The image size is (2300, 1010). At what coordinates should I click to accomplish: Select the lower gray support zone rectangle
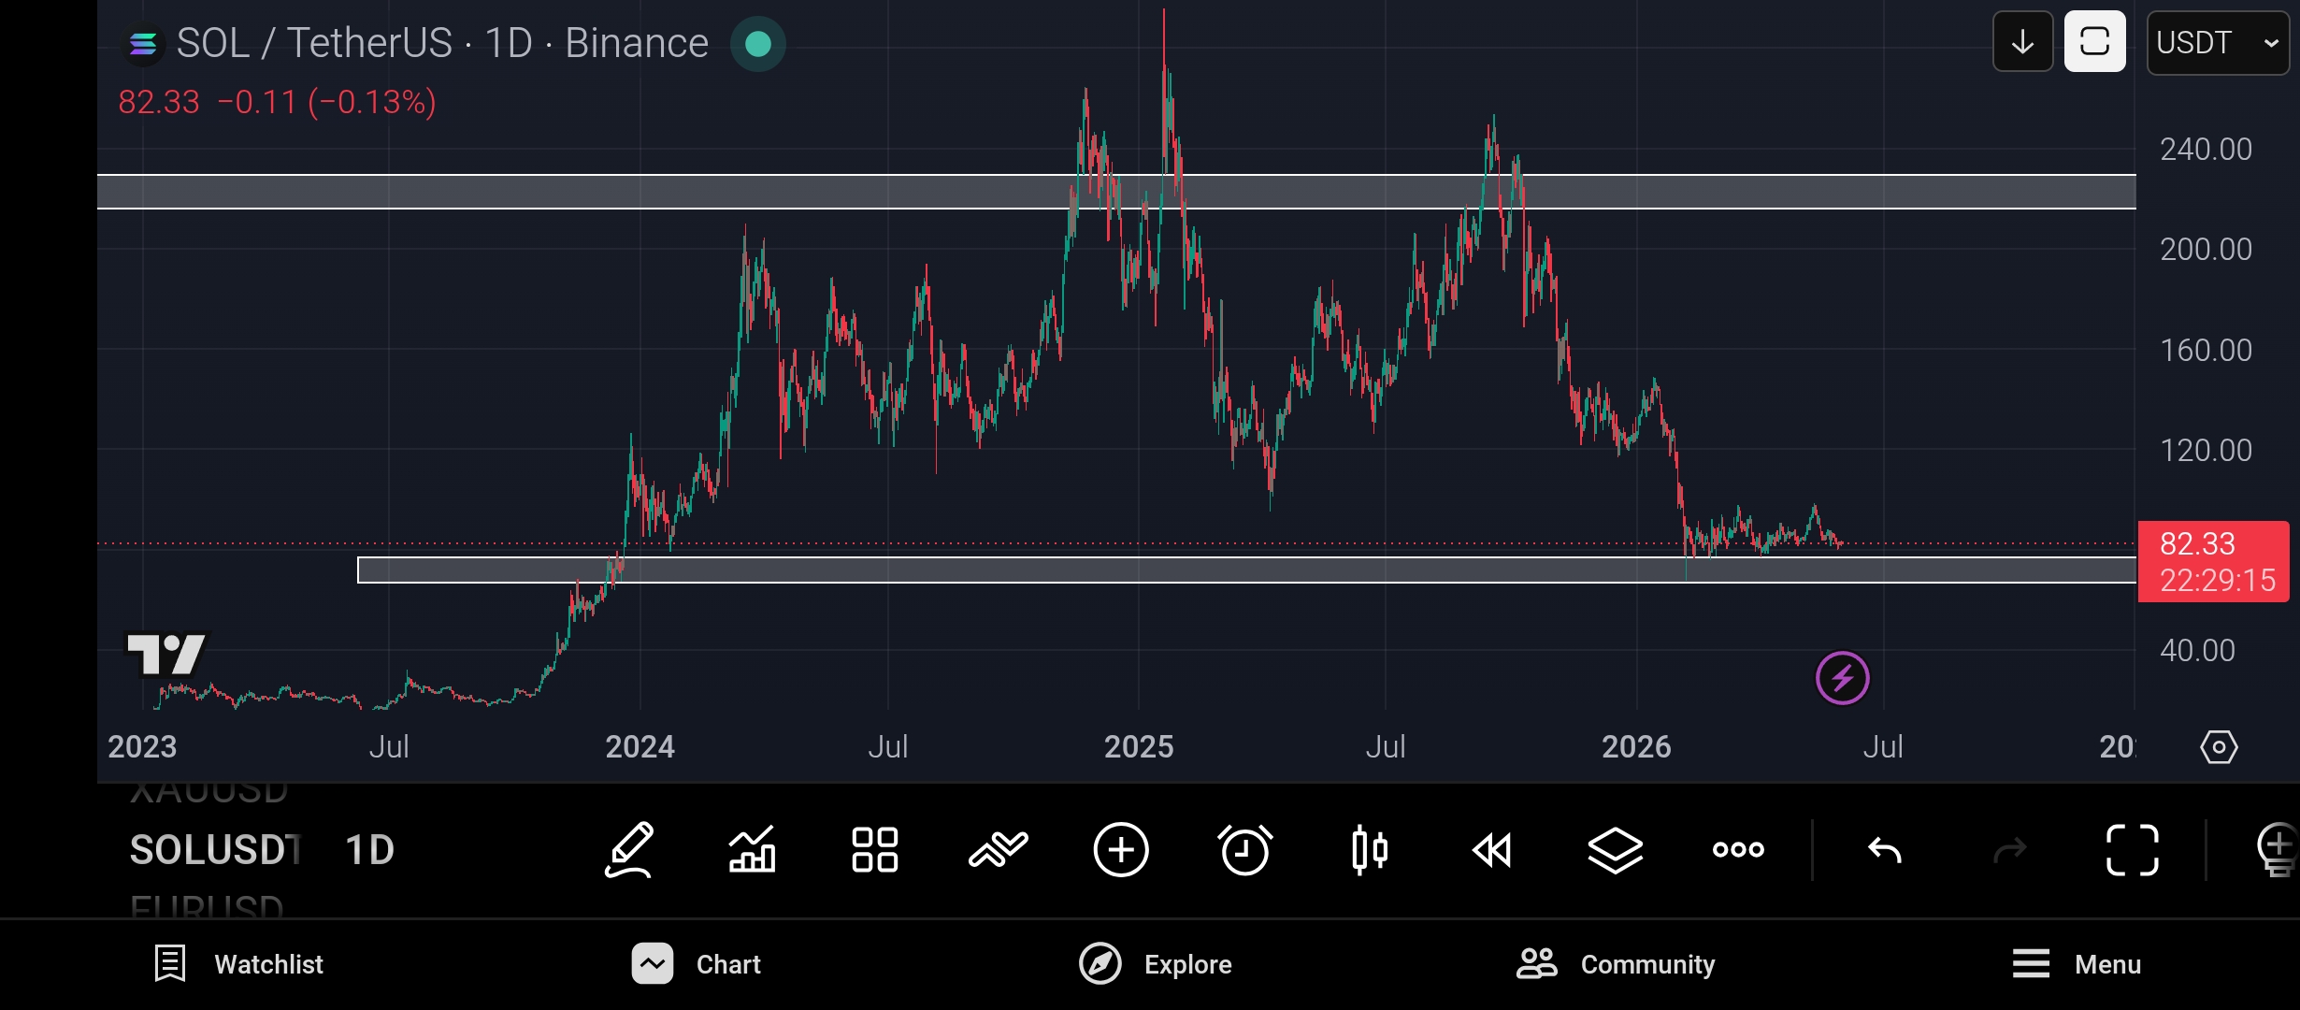tap(1247, 570)
